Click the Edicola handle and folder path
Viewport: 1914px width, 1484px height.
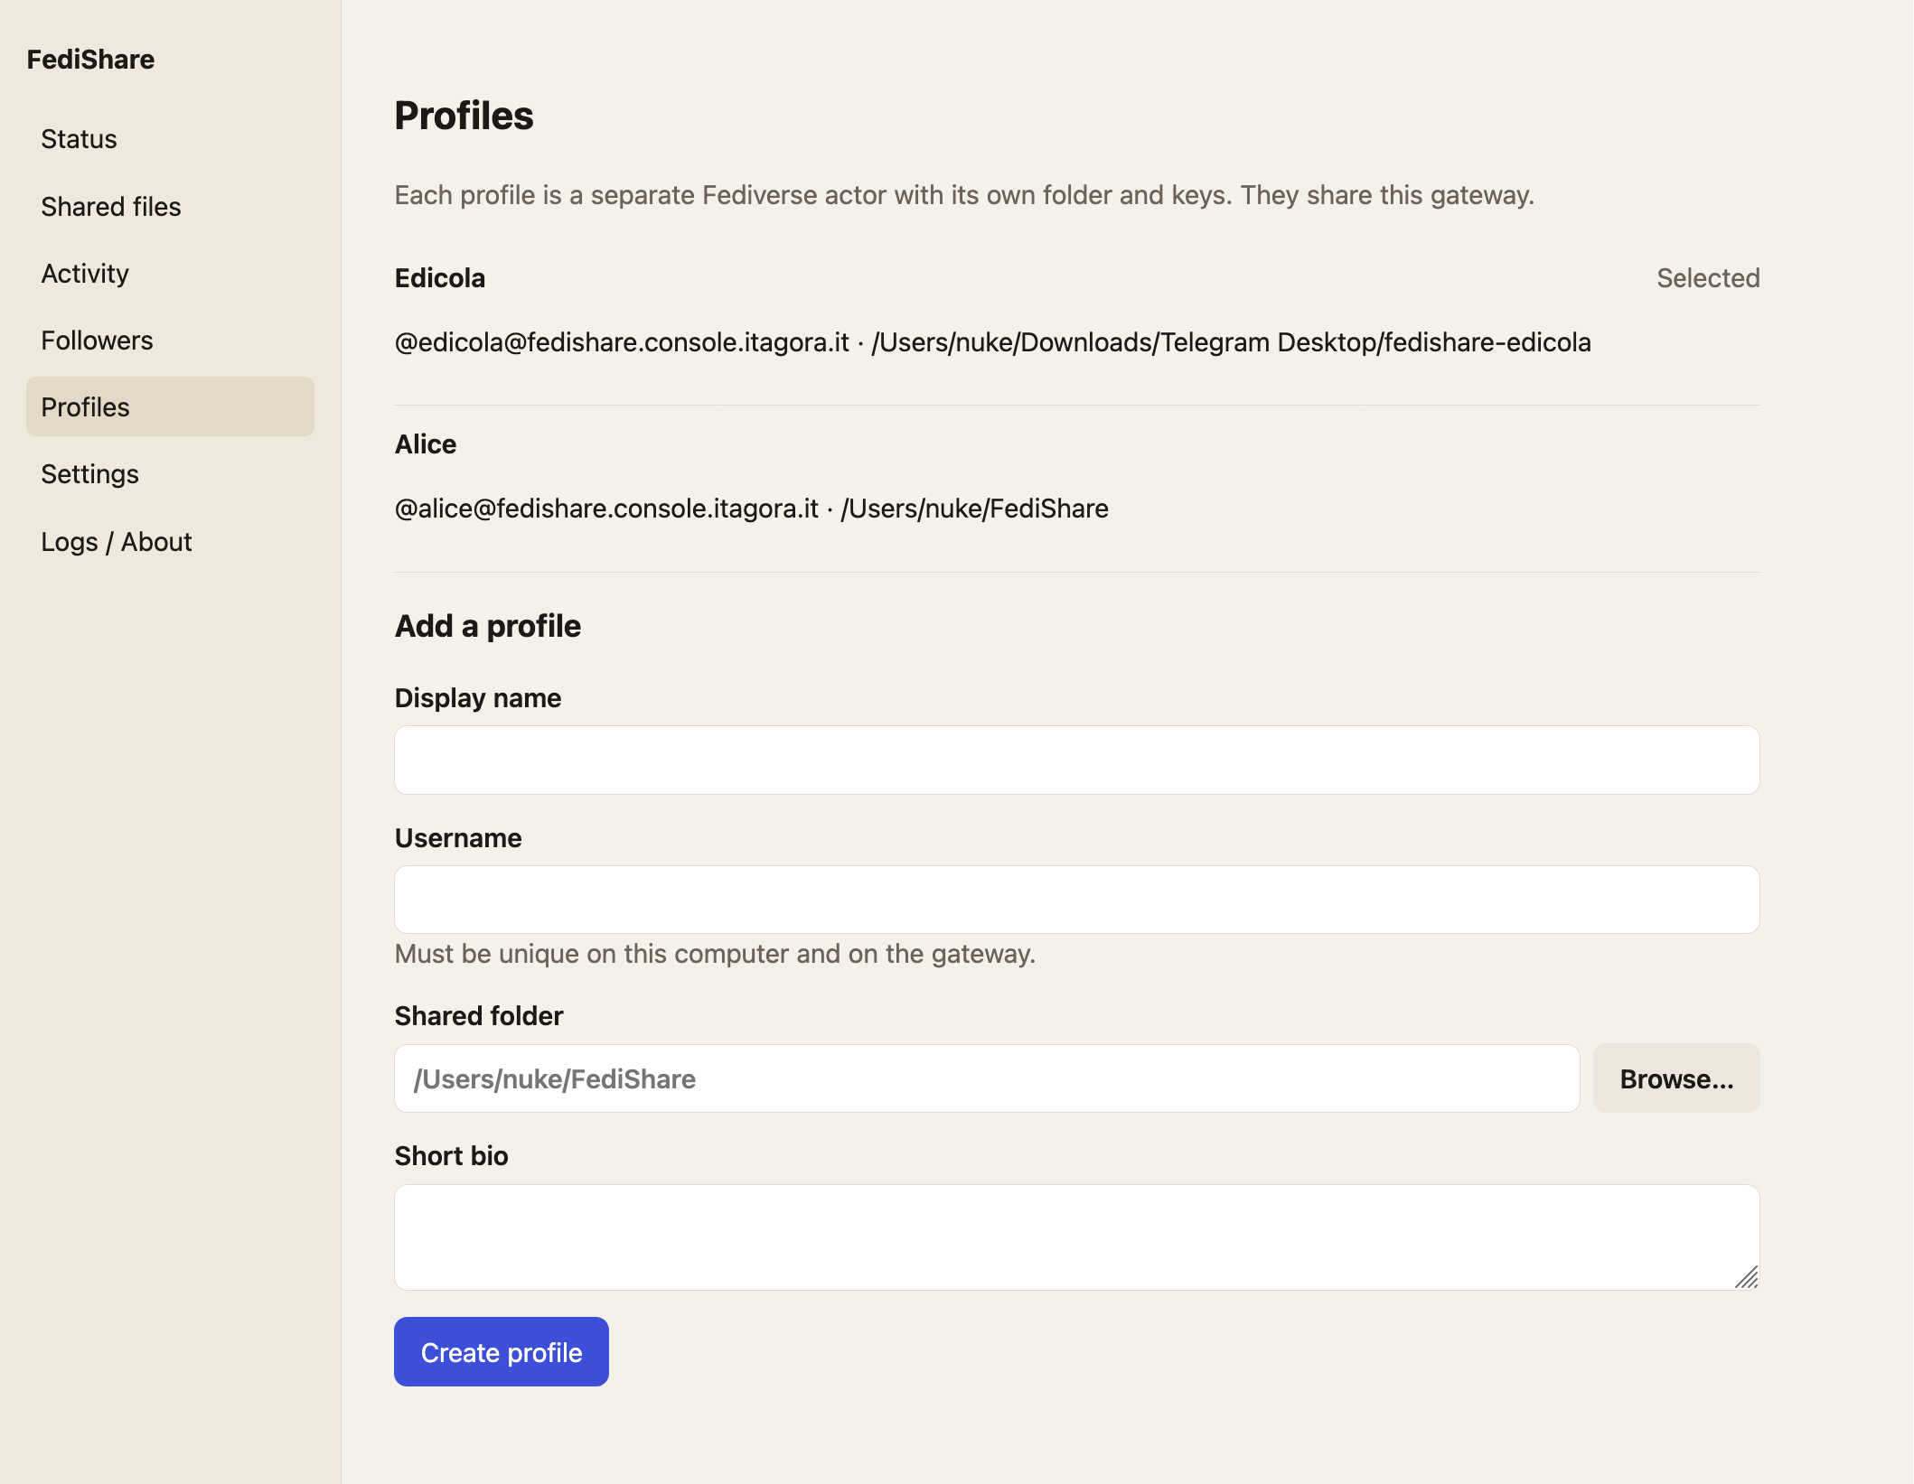click(x=992, y=342)
